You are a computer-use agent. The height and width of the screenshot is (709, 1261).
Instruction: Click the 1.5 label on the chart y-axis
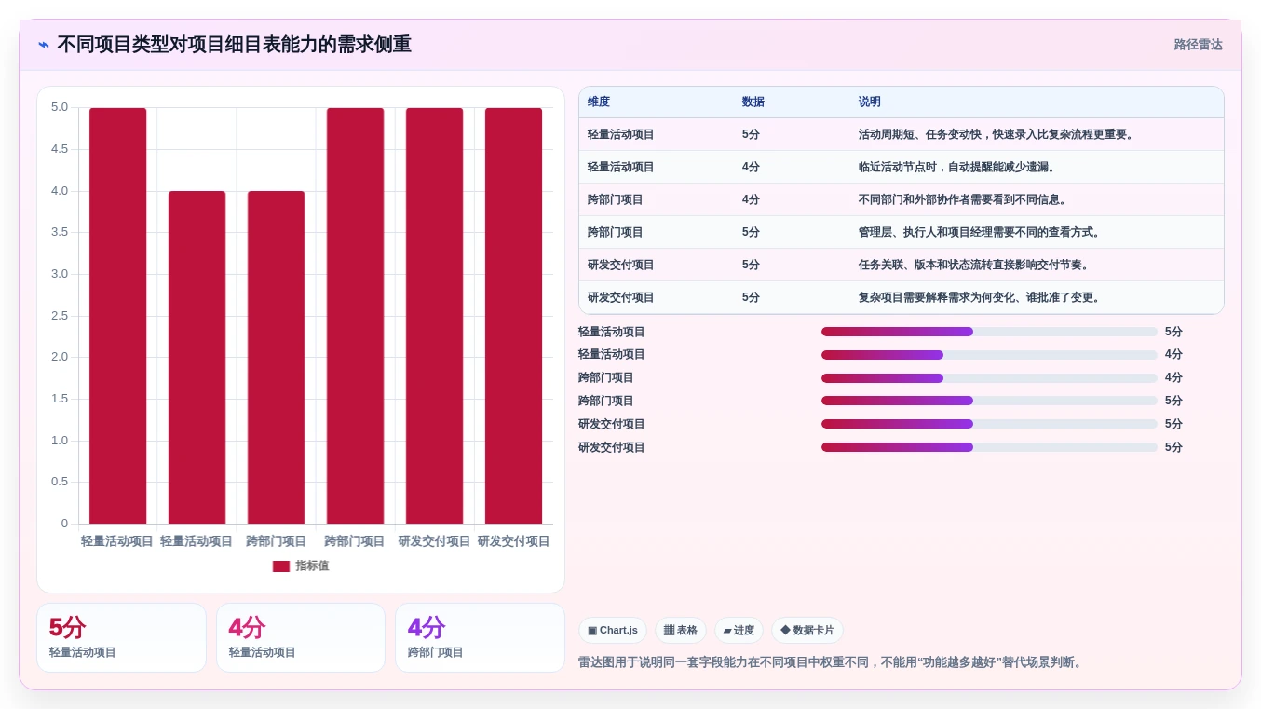[x=60, y=399]
